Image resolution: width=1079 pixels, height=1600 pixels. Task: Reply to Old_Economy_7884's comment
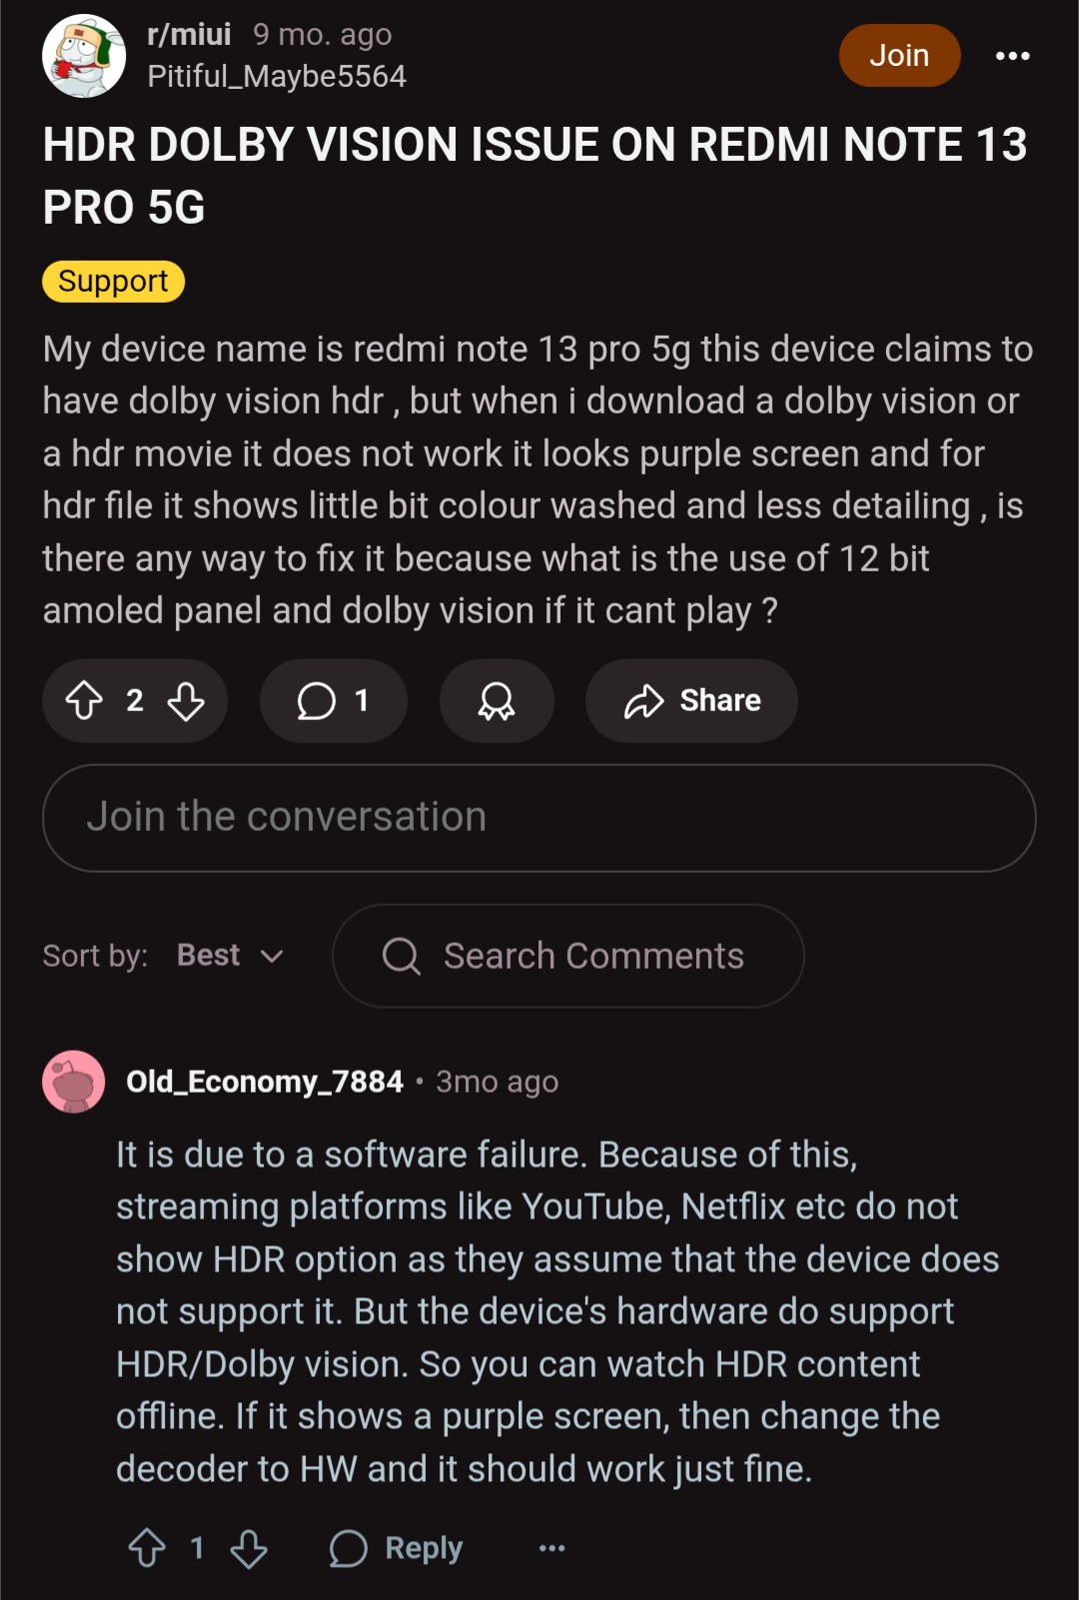(x=396, y=1548)
